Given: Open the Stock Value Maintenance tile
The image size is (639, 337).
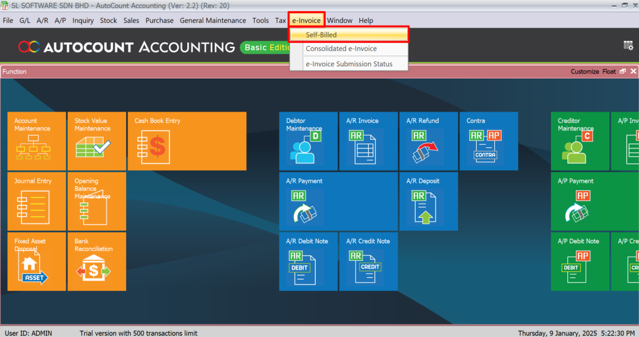Looking at the screenshot, I should click(x=97, y=141).
